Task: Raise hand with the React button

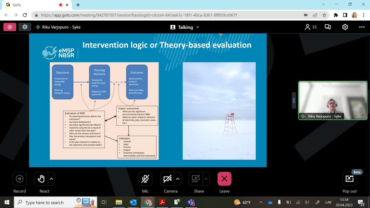Action: 41,179
